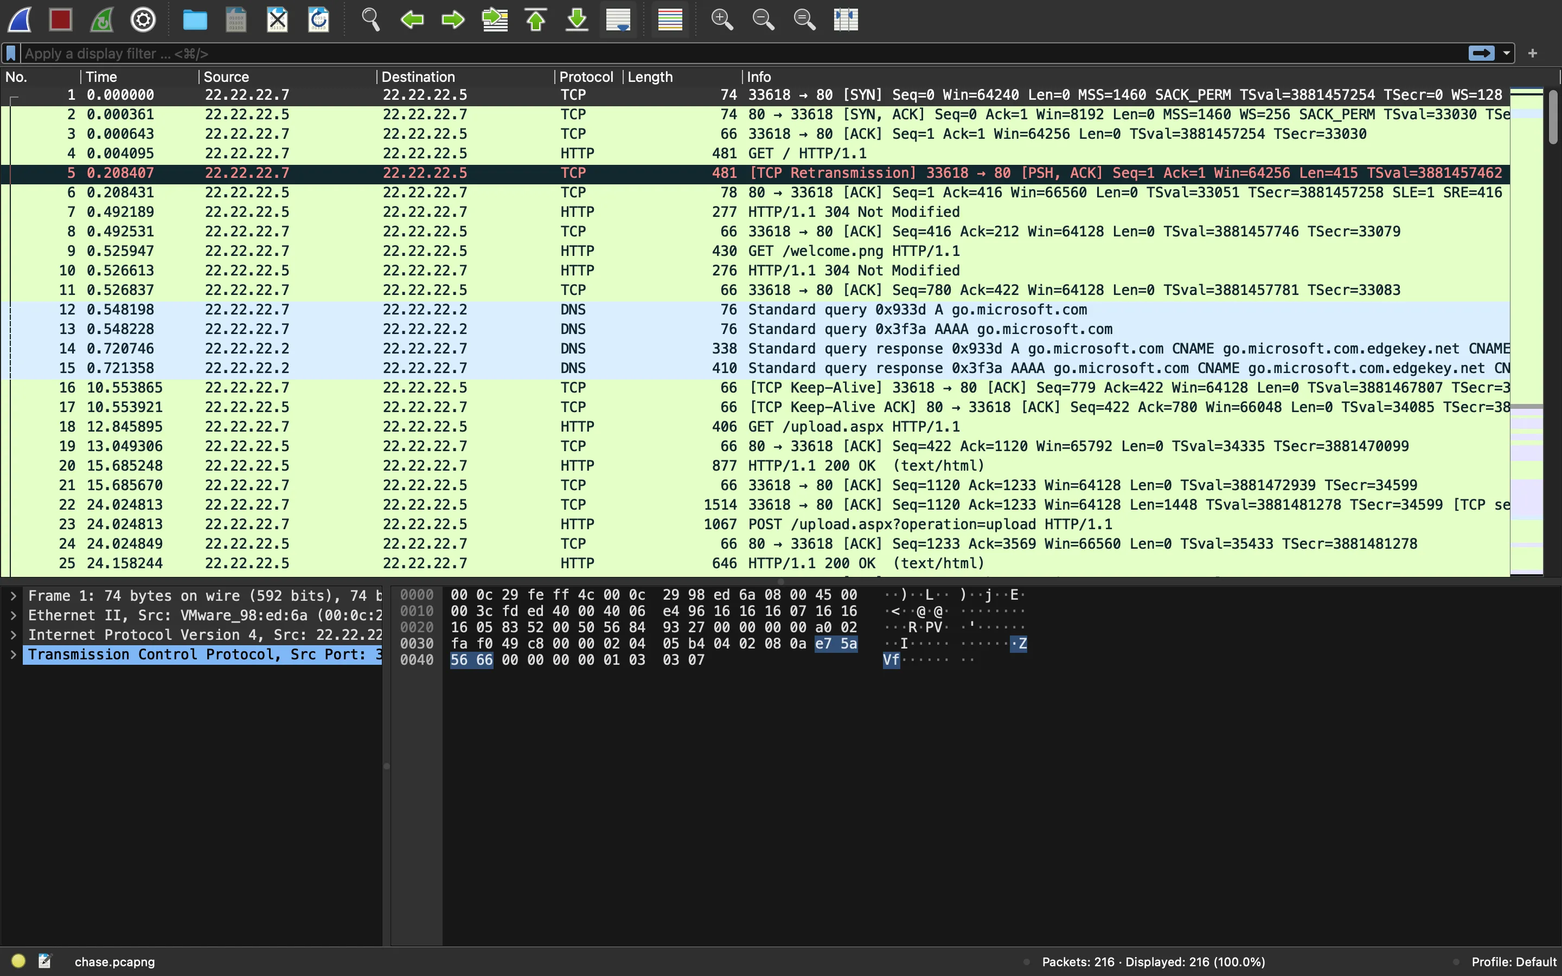Reset text to normal size icon

[804, 20]
